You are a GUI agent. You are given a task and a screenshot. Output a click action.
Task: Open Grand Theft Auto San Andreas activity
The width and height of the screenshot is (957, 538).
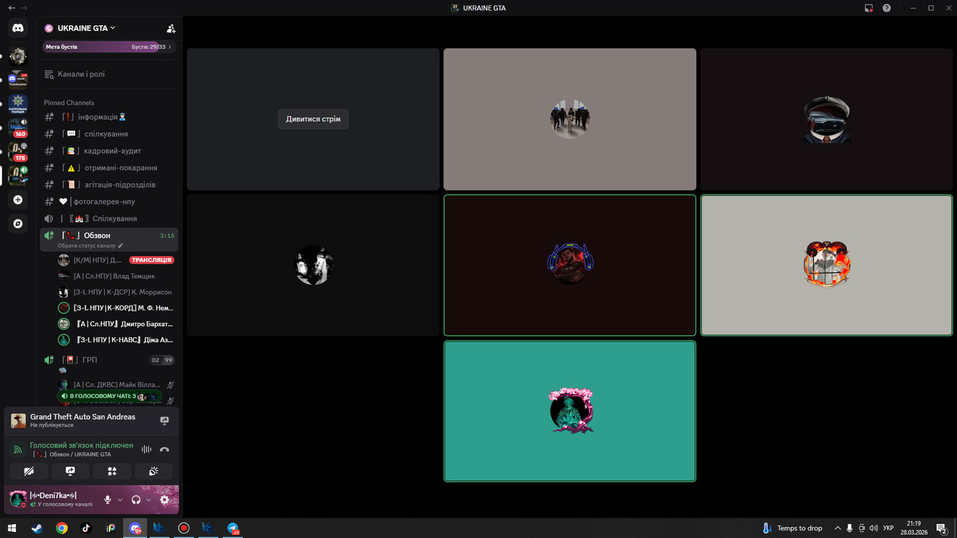click(82, 420)
